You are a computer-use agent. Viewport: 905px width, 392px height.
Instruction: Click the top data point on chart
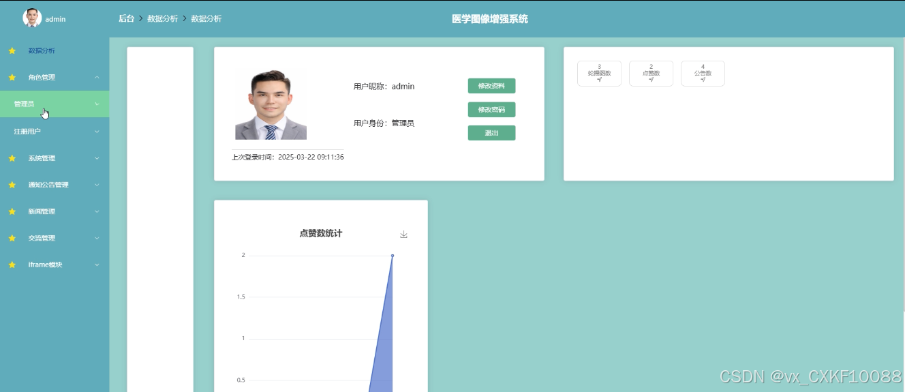(x=393, y=255)
